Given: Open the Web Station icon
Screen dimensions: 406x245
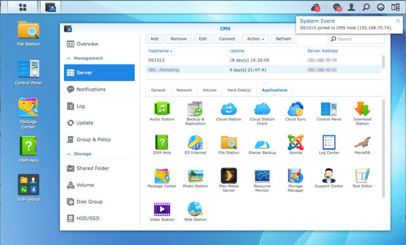Looking at the screenshot, I should coord(195,209).
